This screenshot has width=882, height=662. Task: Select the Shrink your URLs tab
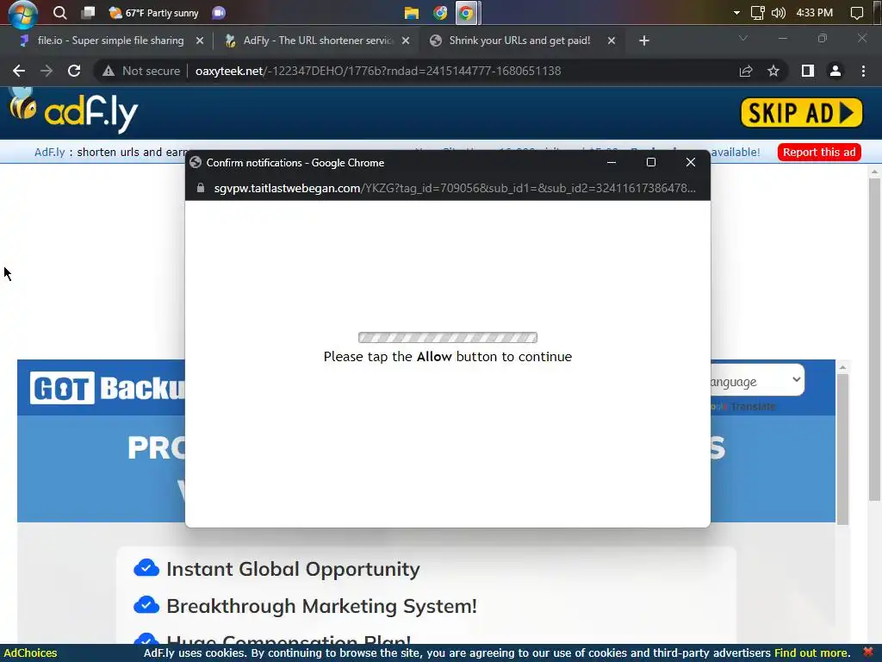point(519,41)
